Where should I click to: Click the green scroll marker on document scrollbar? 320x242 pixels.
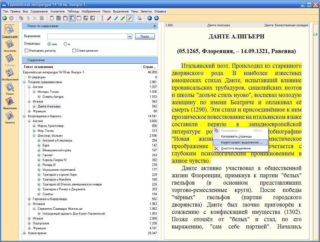[315, 34]
